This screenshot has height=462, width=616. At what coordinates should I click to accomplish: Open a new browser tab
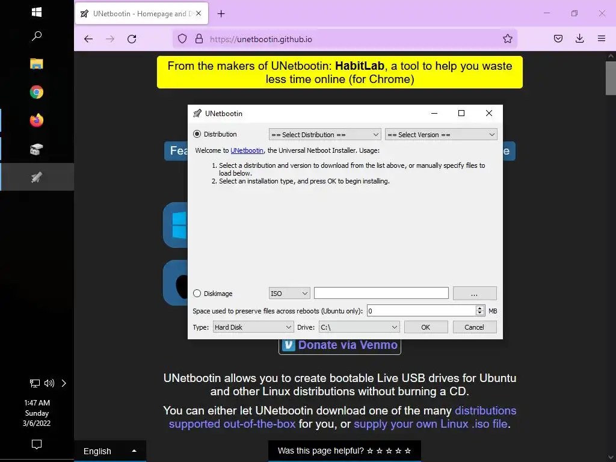(x=221, y=14)
